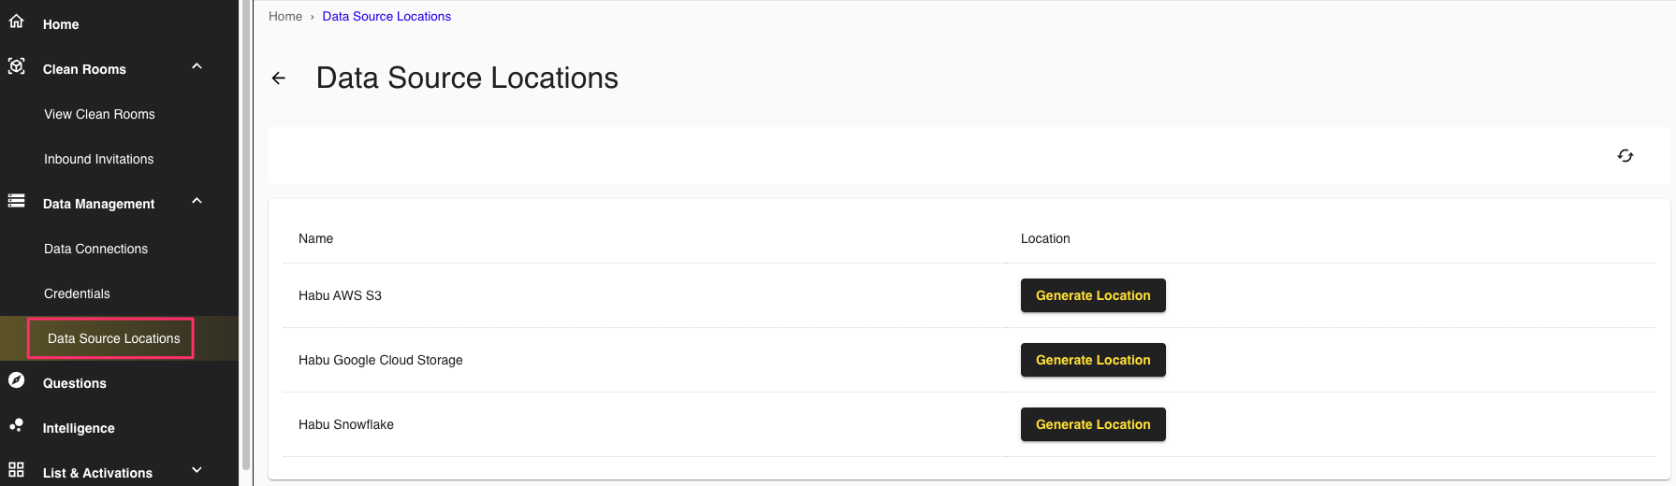Collapse the Data Management section chevron
This screenshot has height=486, width=1676.
click(x=197, y=201)
